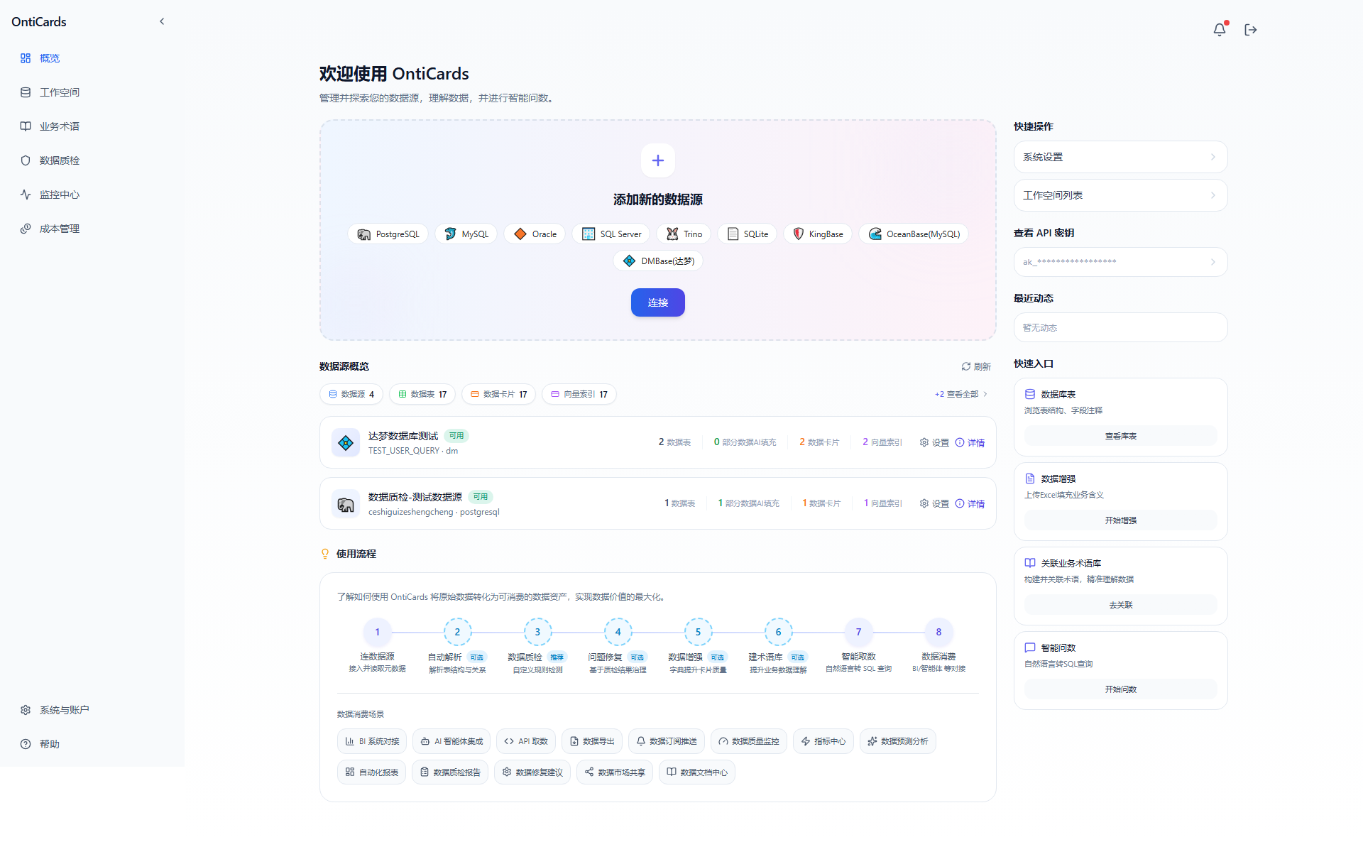Click the 数据质检-测试数据源 elephant icon
Viewport: 1363px width, 842px height.
click(x=346, y=504)
